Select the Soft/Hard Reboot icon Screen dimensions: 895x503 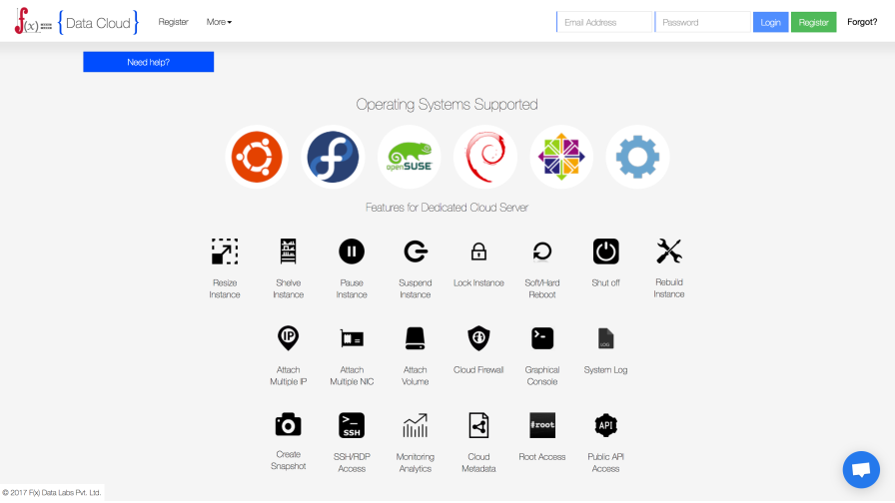[542, 251]
